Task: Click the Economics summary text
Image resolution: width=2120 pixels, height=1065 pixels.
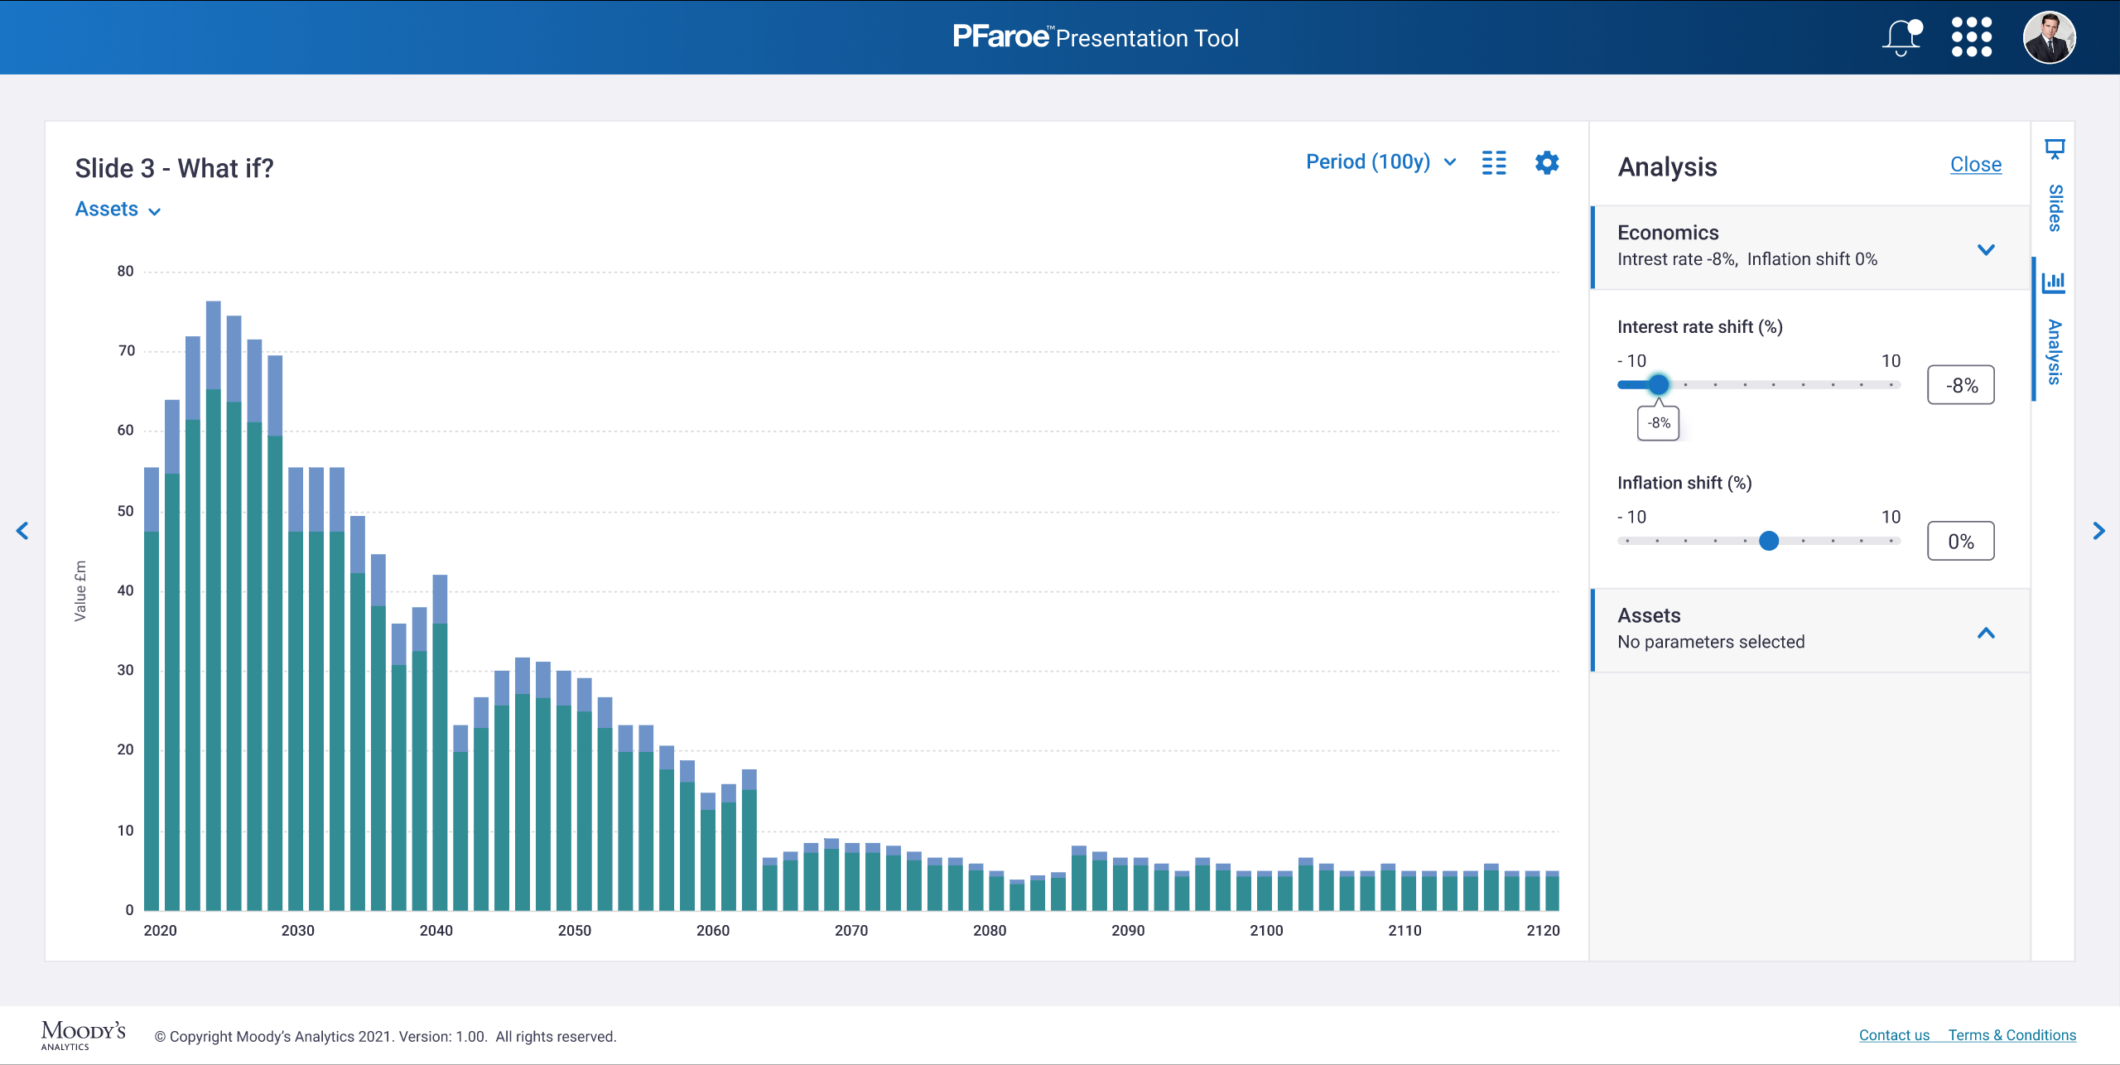Action: 1747,259
